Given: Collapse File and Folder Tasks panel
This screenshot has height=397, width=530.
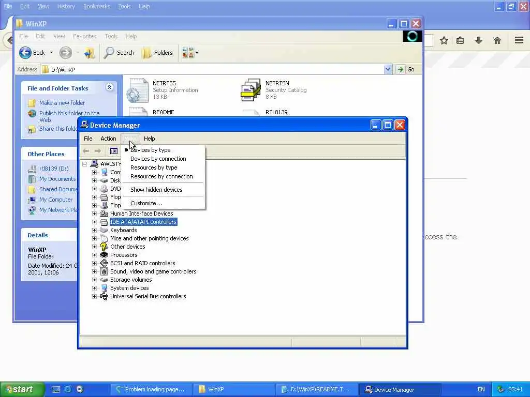Looking at the screenshot, I should click(109, 87).
